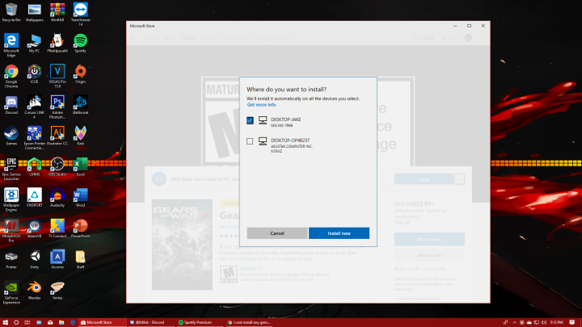This screenshot has height=327, width=582.
Task: Select the DESKTOP-OP4B2ST device checkbox
Action: 250,141
